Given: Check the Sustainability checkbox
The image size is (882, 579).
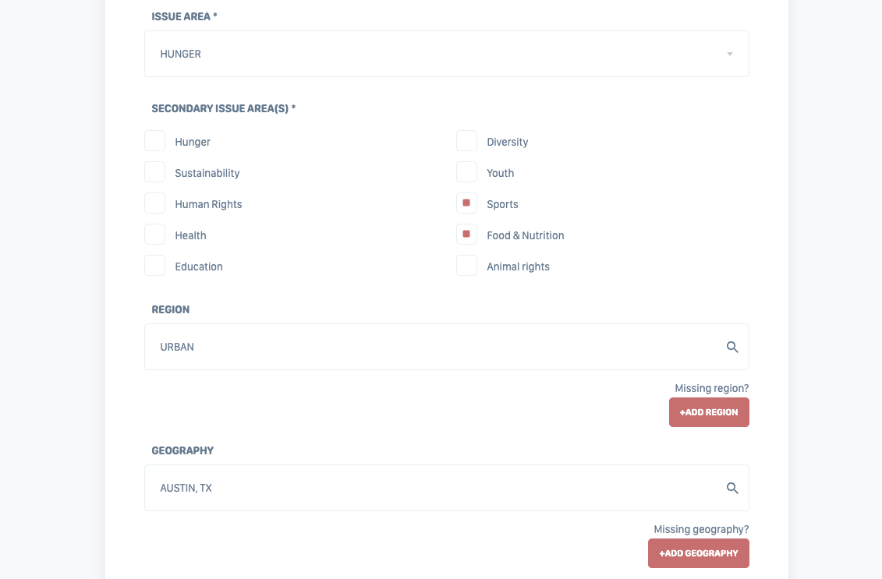Looking at the screenshot, I should [154, 171].
